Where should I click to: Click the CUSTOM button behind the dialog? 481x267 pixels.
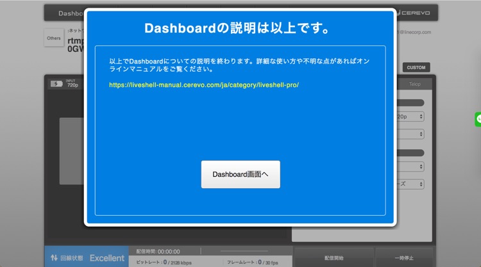[416, 67]
